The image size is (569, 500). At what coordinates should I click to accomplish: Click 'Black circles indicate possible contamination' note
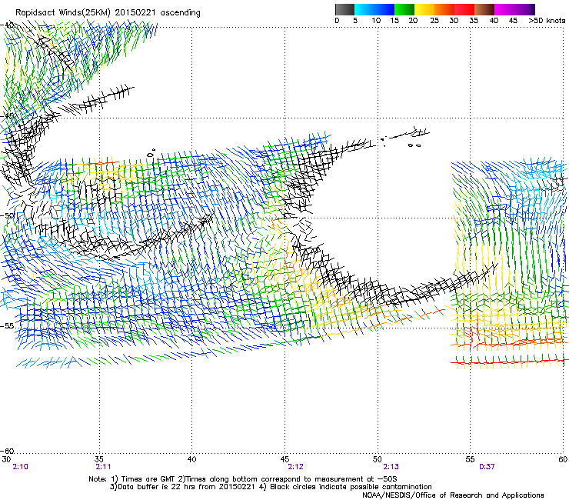(351, 487)
